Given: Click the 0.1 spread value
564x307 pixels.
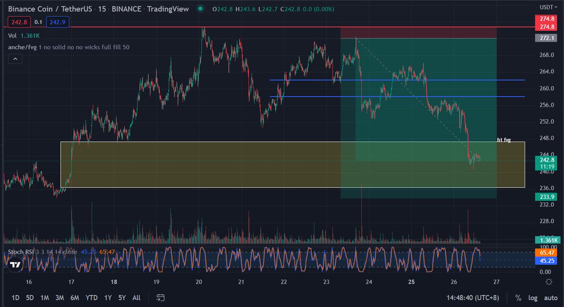Looking at the screenshot, I should (x=39, y=22).
